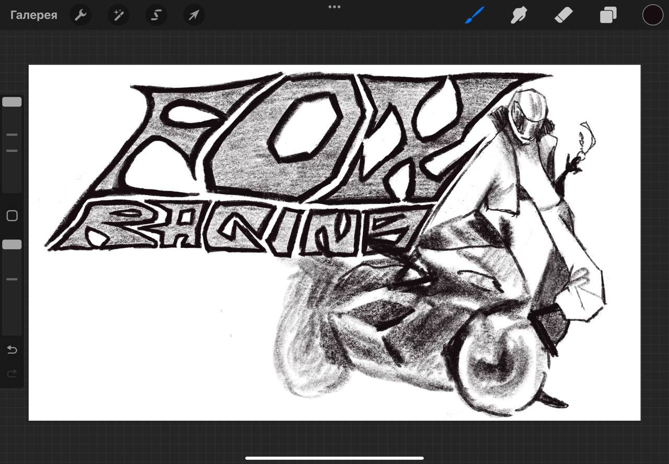Set brush size on the upper sidebar slider
Image resolution: width=669 pixels, height=464 pixels.
click(12, 145)
